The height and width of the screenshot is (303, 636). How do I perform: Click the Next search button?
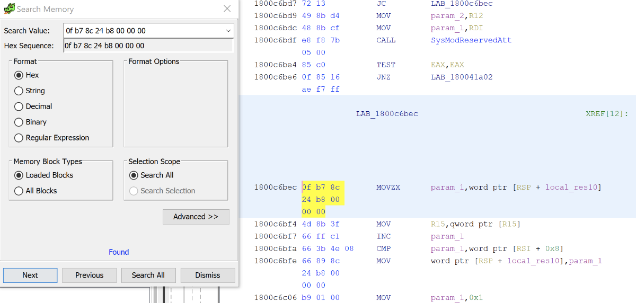[x=30, y=275]
